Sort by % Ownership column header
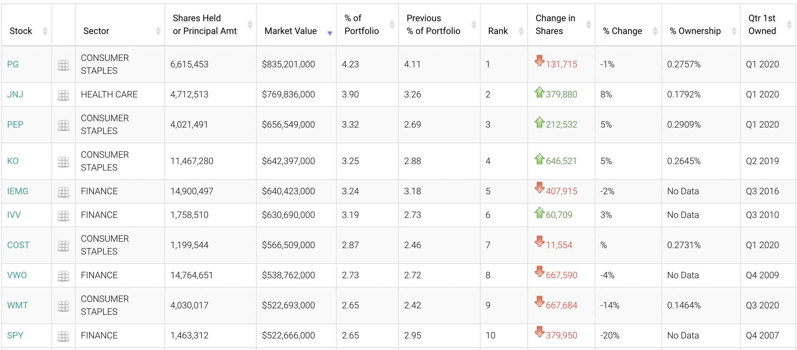The width and height of the screenshot is (797, 350). 701,25
